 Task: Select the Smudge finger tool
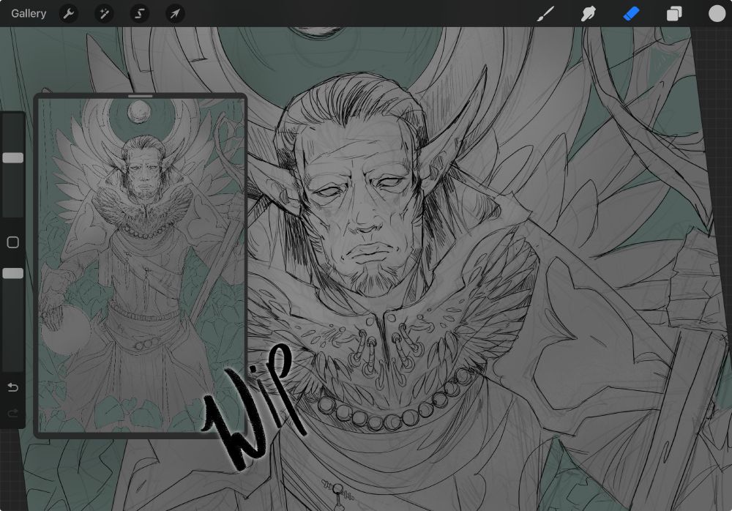589,14
